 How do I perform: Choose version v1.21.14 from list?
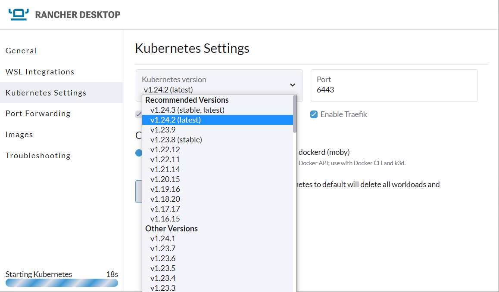click(217, 169)
